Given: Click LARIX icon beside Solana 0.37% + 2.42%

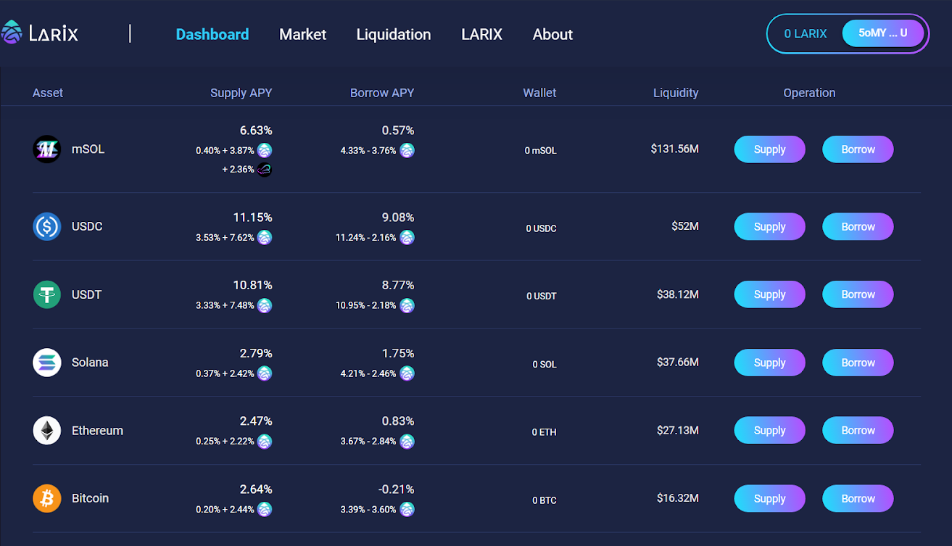Looking at the screenshot, I should [265, 374].
